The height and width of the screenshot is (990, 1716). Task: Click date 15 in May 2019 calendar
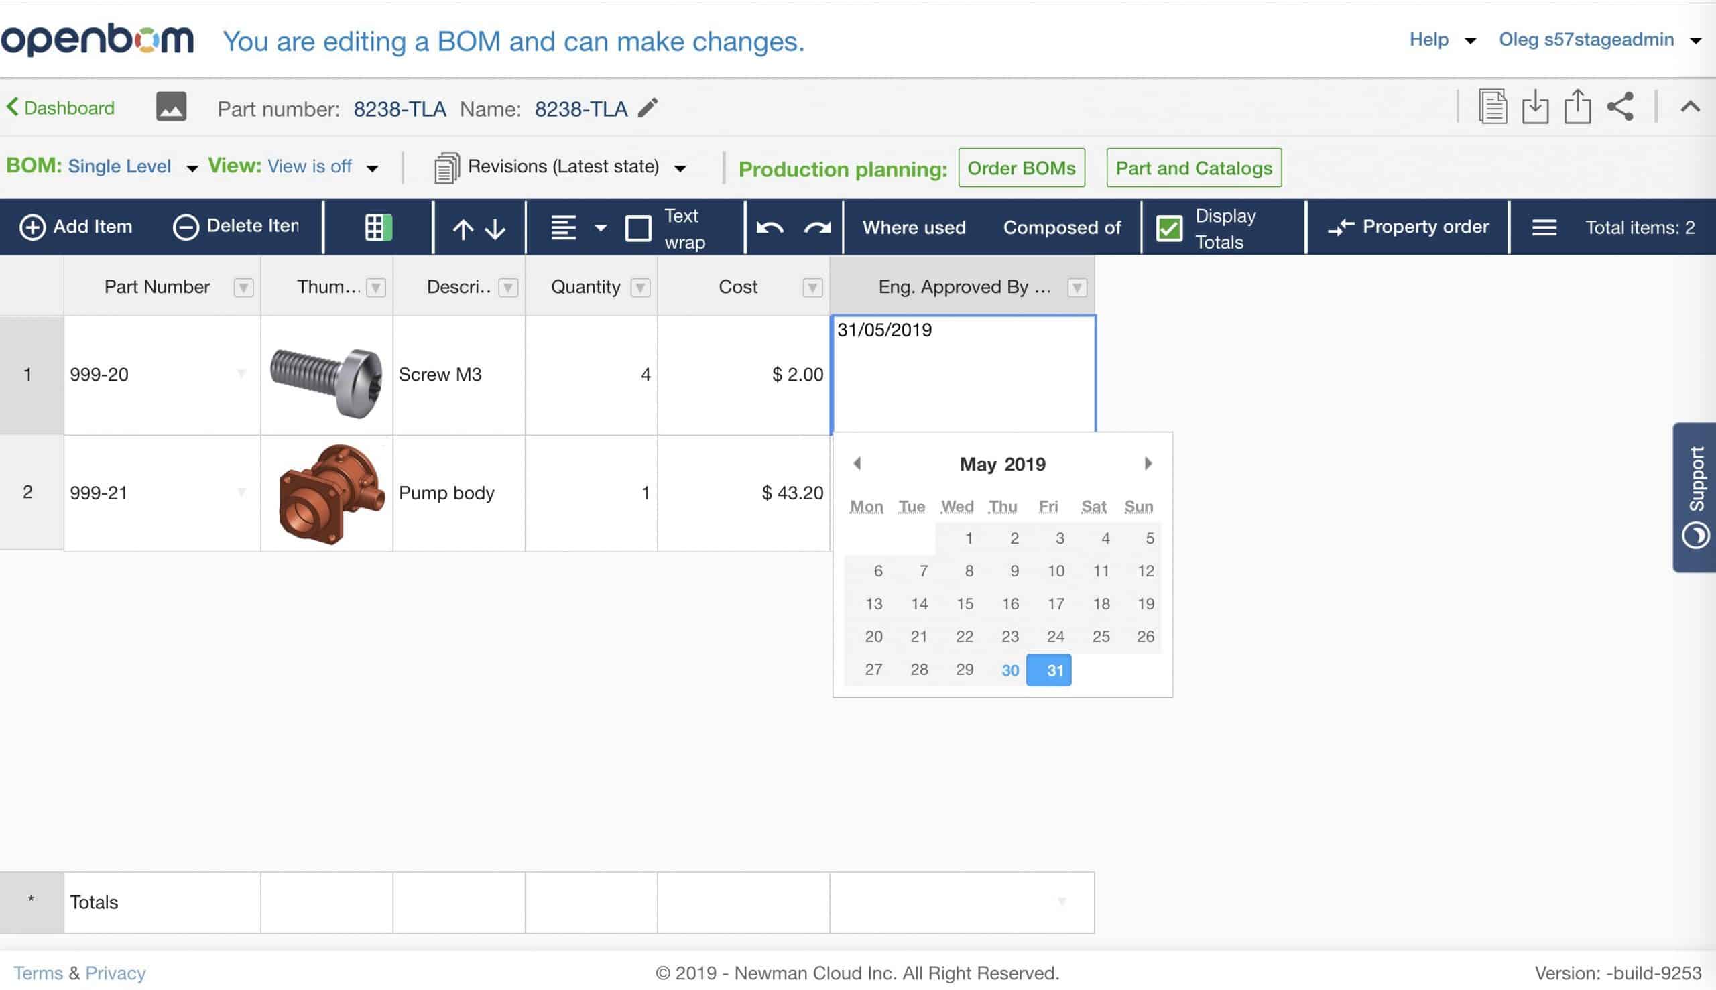coord(965,603)
